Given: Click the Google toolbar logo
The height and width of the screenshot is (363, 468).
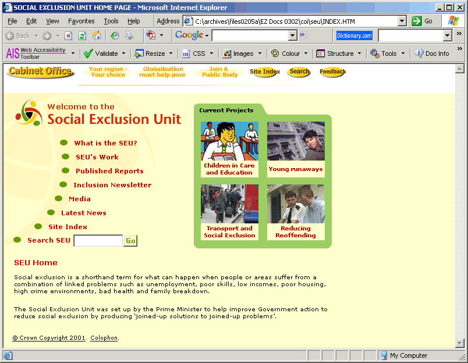Looking at the screenshot, I should pyautogui.click(x=189, y=35).
